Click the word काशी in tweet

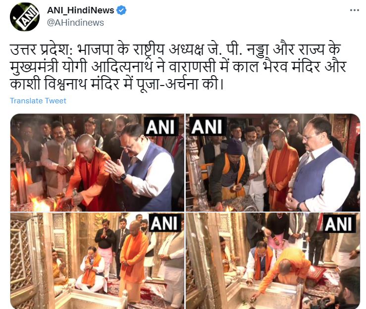pyautogui.click(x=25, y=84)
